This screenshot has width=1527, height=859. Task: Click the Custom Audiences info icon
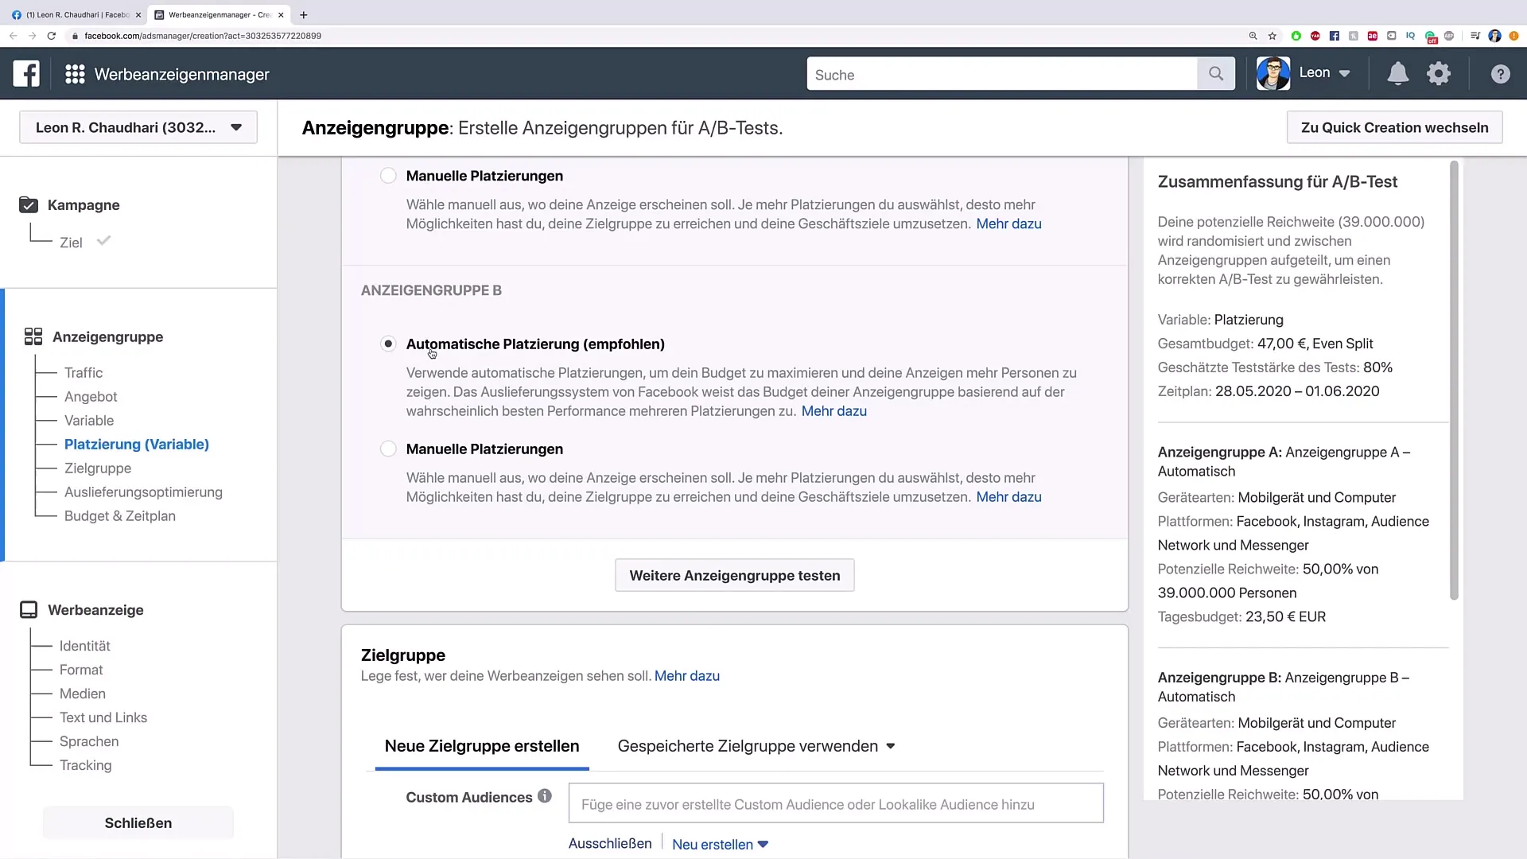click(x=545, y=795)
